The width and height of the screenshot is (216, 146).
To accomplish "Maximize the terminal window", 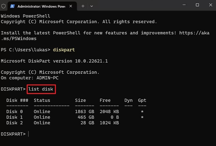I will [x=197, y=5].
